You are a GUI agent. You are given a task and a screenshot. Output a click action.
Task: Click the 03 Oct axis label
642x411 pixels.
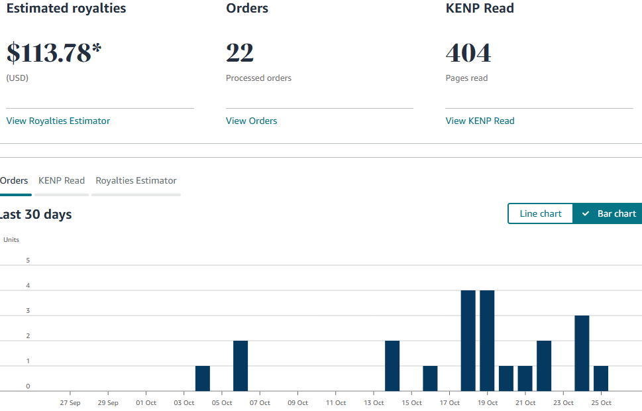pos(184,403)
